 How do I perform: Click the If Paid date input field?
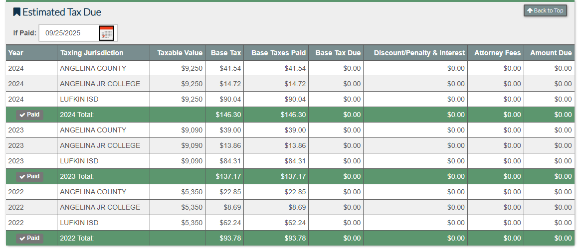coord(68,33)
